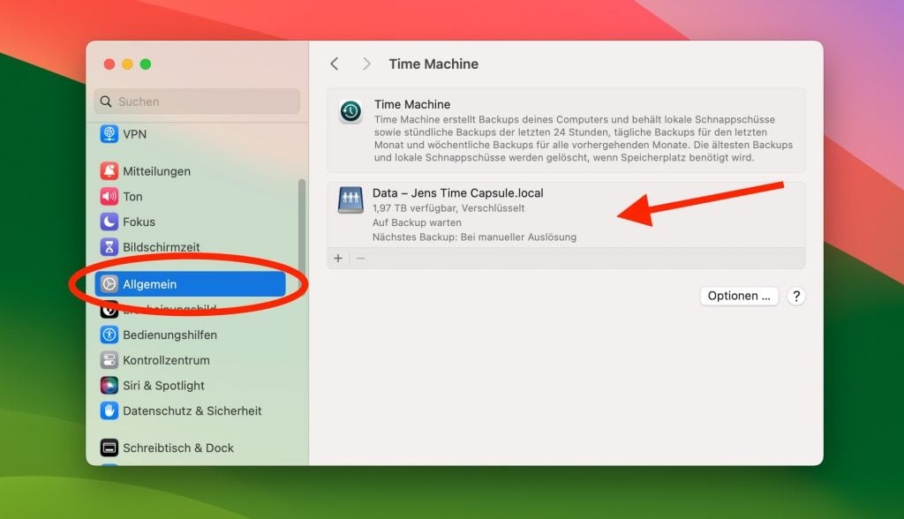Open Datenschutz & Sicherheit settings
This screenshot has width=904, height=519.
pos(191,410)
